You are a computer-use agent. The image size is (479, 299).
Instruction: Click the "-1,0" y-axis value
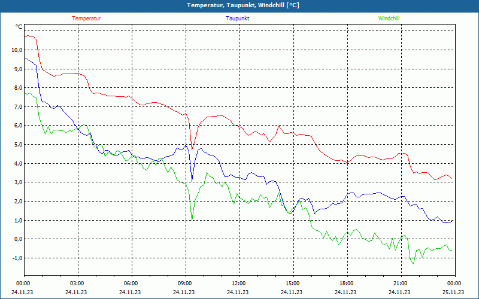click(x=17, y=258)
